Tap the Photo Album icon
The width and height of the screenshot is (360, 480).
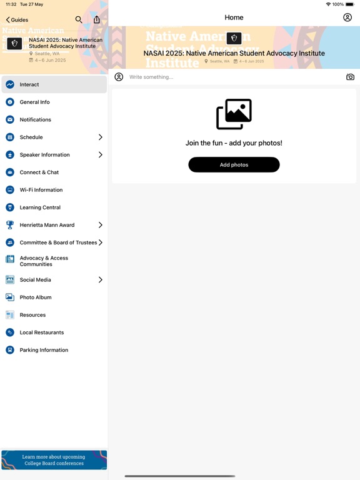10,297
